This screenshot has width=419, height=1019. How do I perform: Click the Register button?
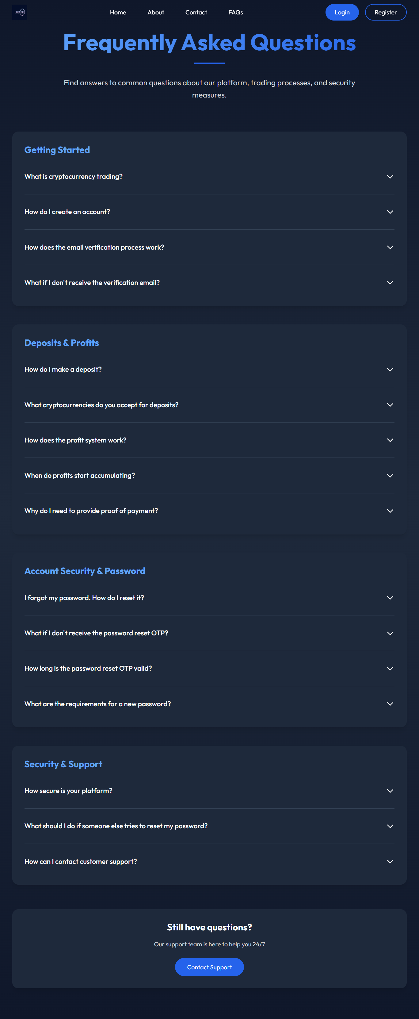tap(385, 12)
